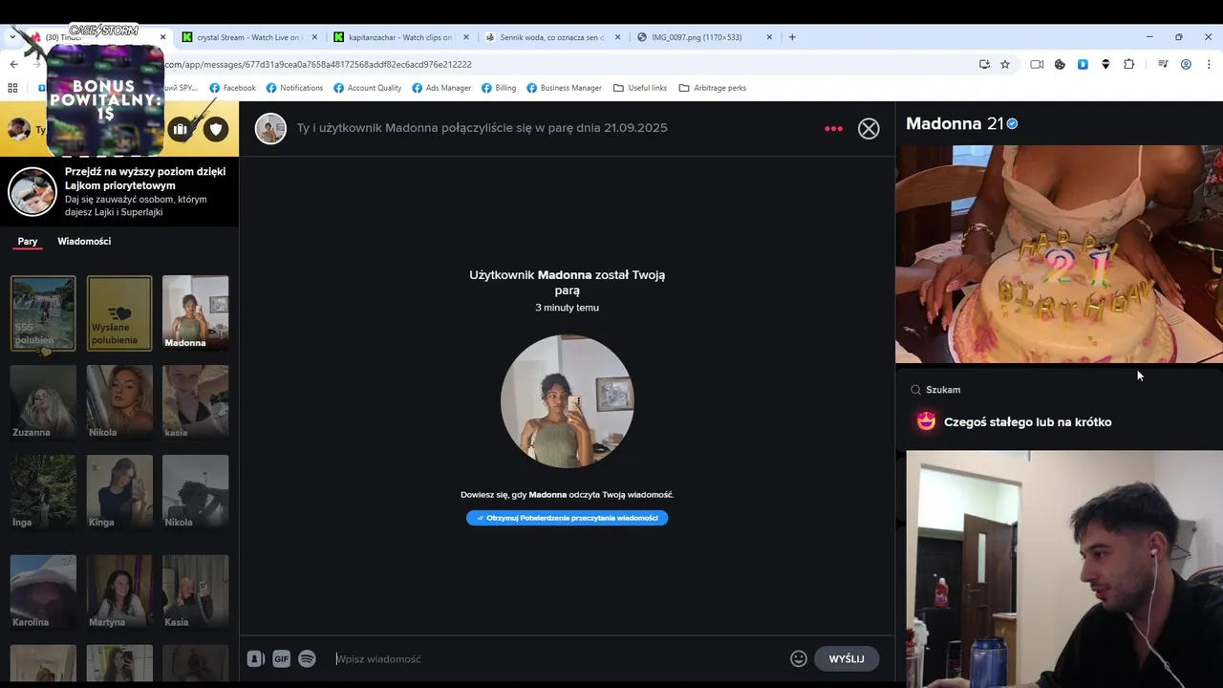Open the three-dots chat options menu
The width and height of the screenshot is (1223, 688).
tap(833, 129)
